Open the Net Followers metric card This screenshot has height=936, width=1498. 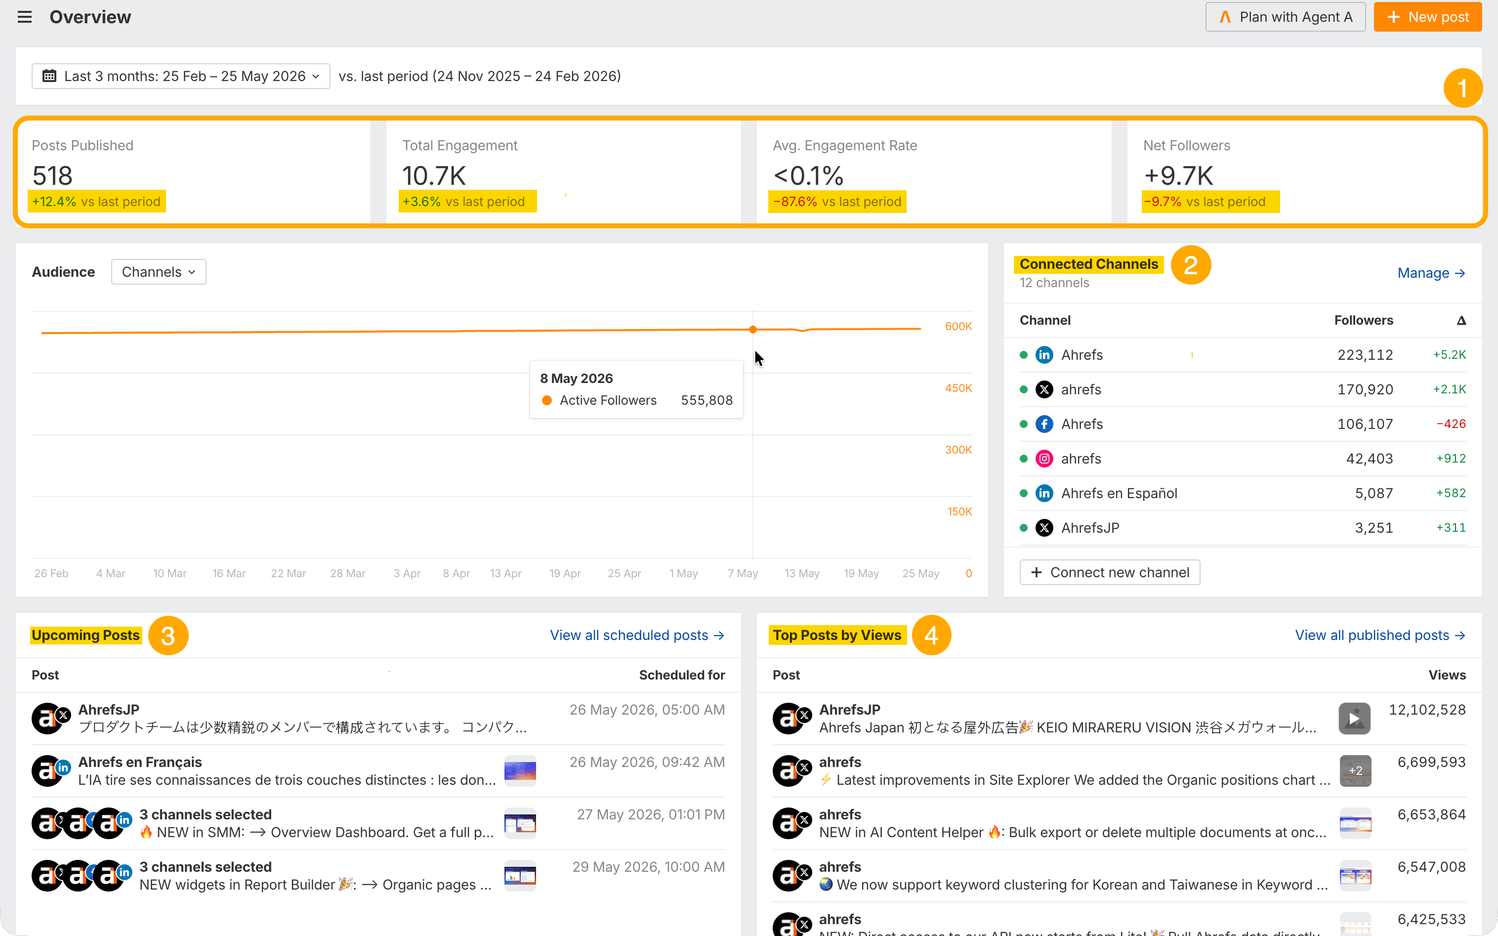tap(1304, 172)
